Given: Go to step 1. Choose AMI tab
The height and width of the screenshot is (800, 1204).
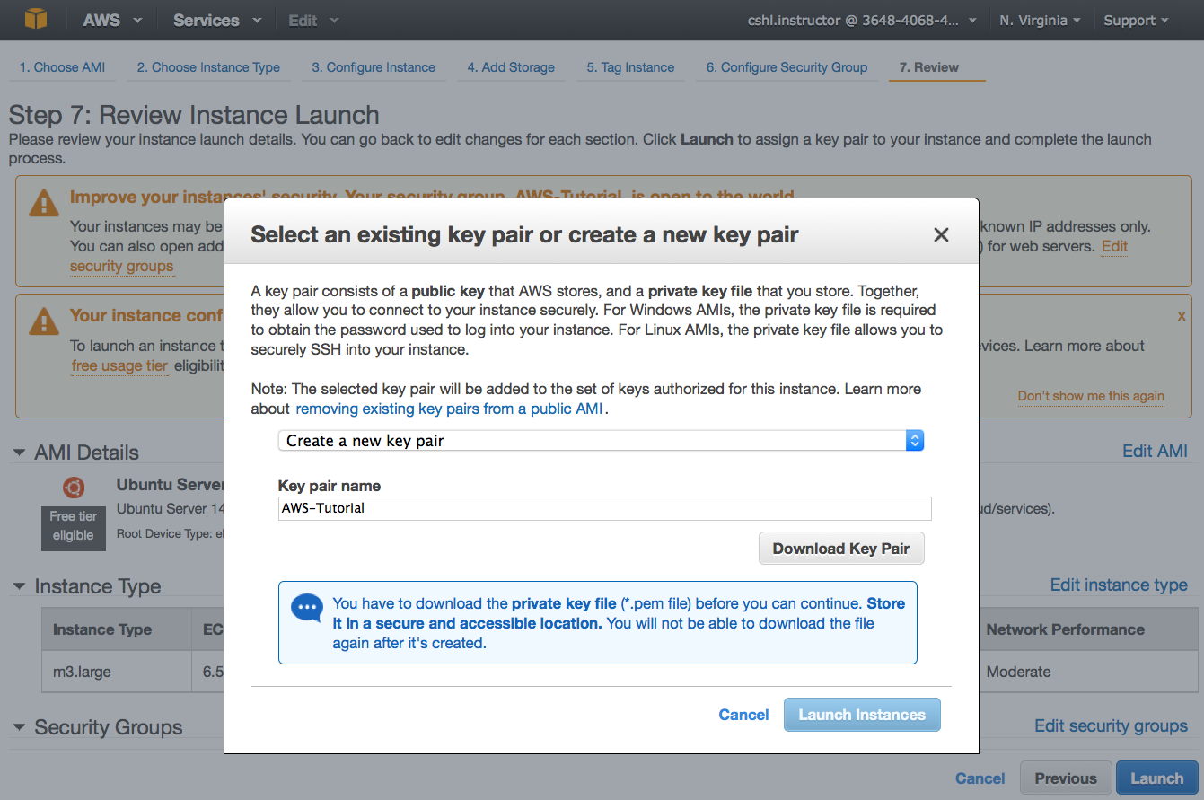Looking at the screenshot, I should 63,67.
